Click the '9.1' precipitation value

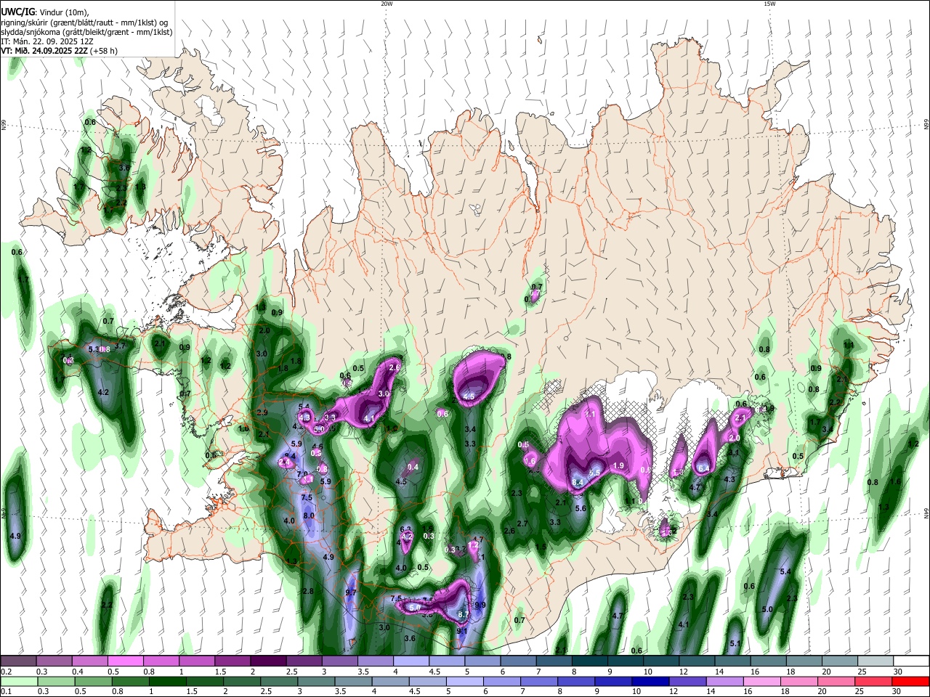pos(461,632)
